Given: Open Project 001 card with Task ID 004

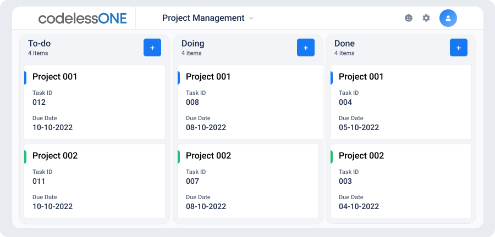Looking at the screenshot, I should (x=401, y=102).
